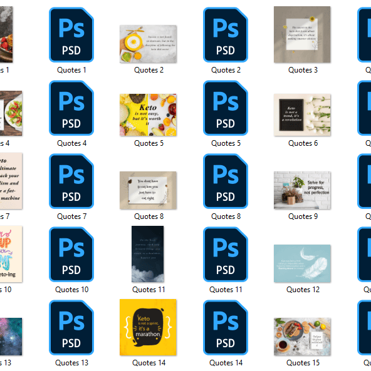Select the partially visible salad plate thumbnail
The width and height of the screenshot is (371, 371).
(x=11, y=113)
